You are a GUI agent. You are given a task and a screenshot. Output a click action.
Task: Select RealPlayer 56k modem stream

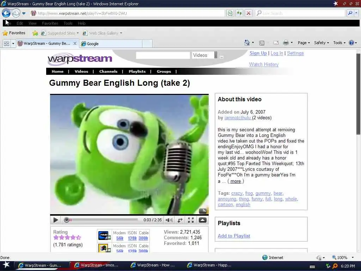point(120,238)
